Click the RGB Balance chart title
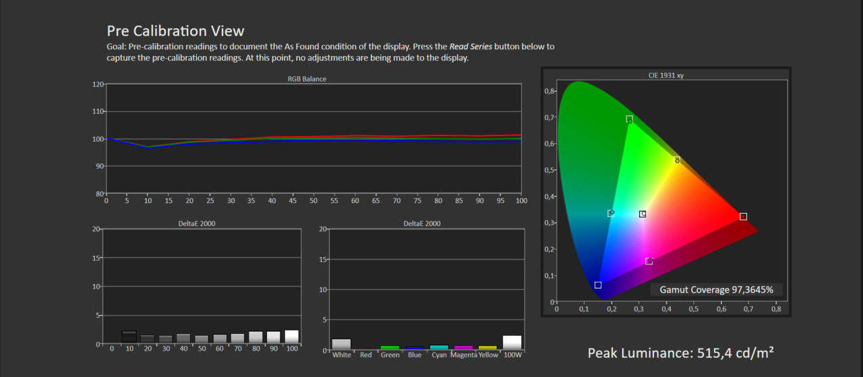The height and width of the screenshot is (377, 863). (307, 79)
